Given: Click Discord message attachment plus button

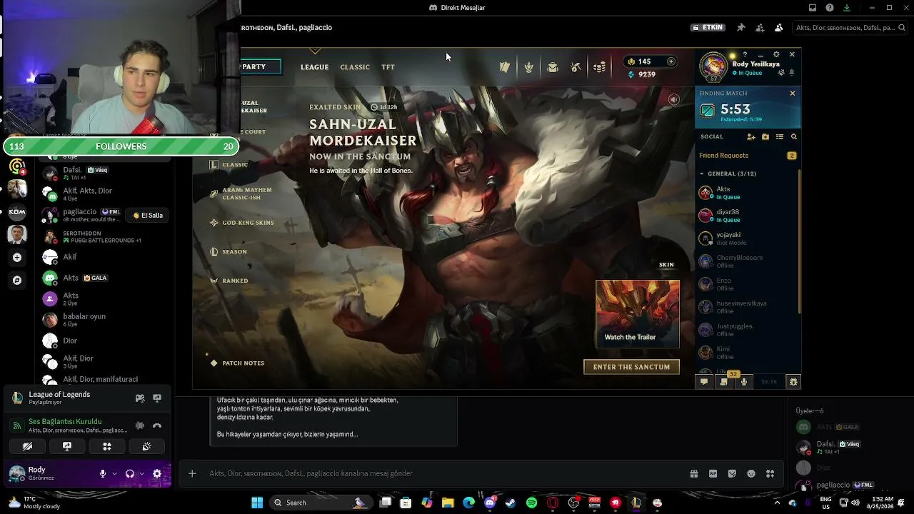Looking at the screenshot, I should tap(192, 473).
